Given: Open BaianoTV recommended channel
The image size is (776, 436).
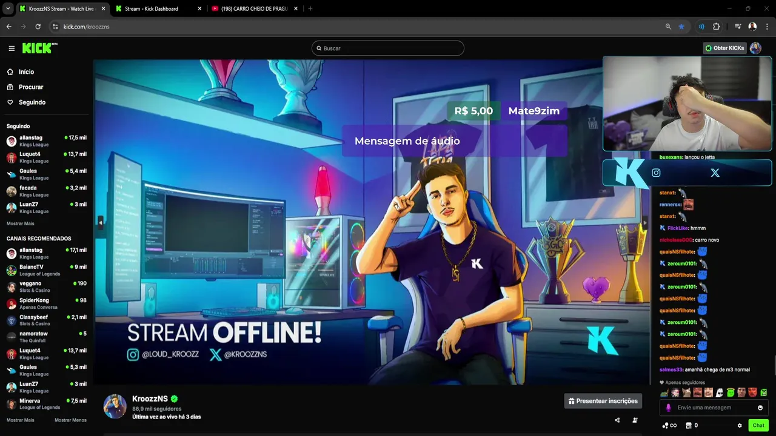Looking at the screenshot, I should 47,270.
